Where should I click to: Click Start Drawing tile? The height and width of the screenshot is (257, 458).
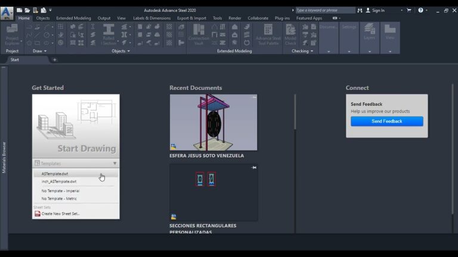[76, 126]
